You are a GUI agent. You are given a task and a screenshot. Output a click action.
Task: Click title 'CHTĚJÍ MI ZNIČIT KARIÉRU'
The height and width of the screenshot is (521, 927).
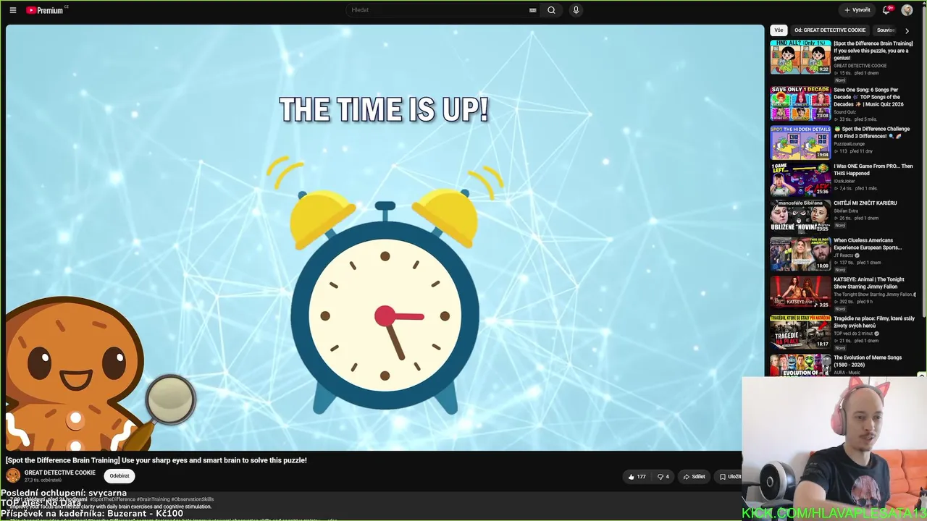tap(865, 203)
